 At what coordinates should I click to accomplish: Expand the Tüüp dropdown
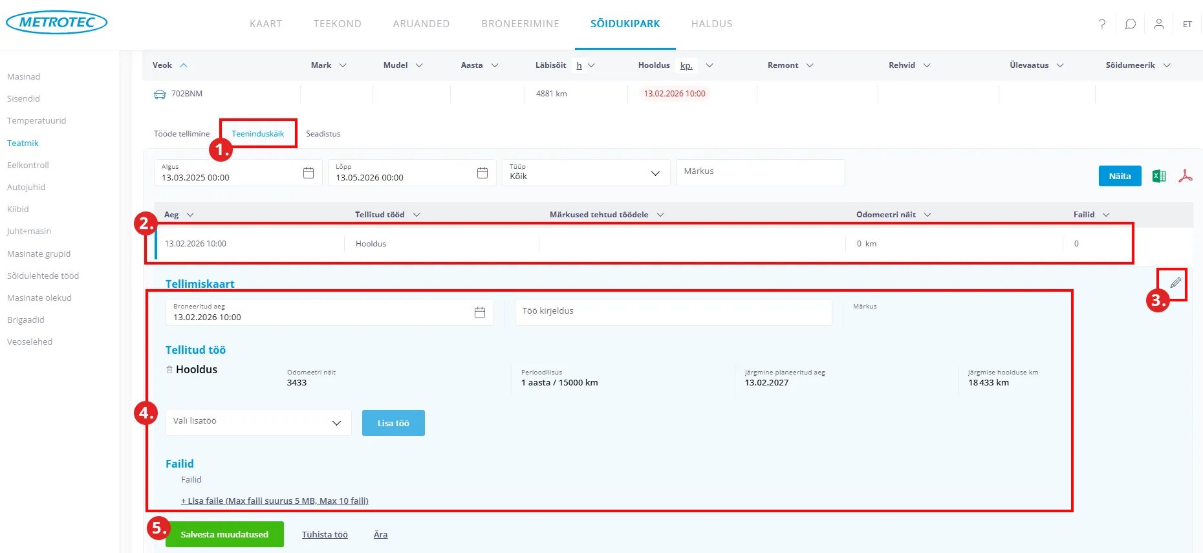pyautogui.click(x=655, y=173)
